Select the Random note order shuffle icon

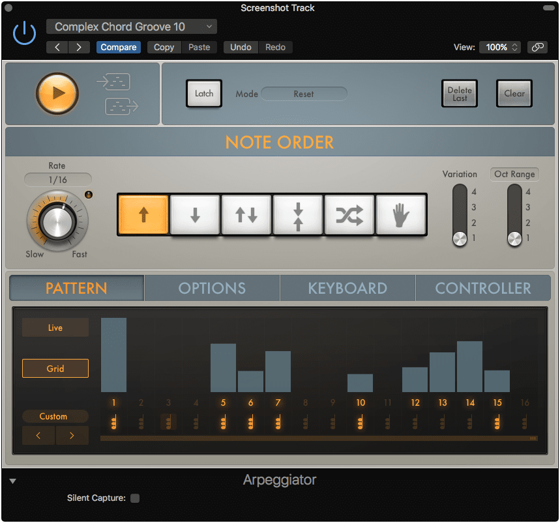click(x=349, y=215)
